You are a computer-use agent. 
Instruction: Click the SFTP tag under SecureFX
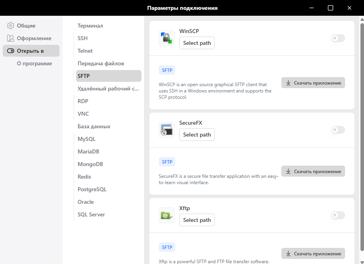pyautogui.click(x=167, y=162)
